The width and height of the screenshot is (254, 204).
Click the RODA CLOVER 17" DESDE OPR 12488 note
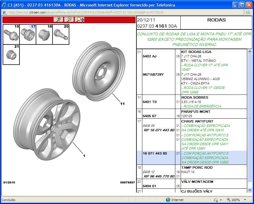click(203, 90)
